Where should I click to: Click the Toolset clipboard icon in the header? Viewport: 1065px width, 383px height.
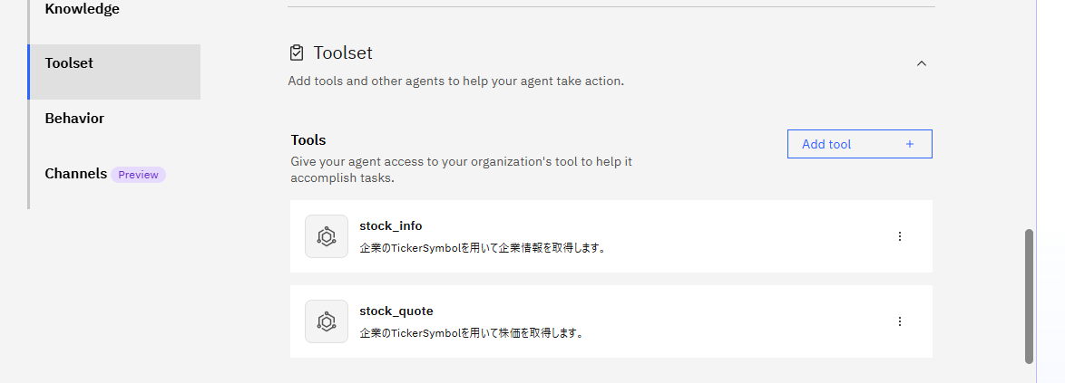[x=296, y=53]
